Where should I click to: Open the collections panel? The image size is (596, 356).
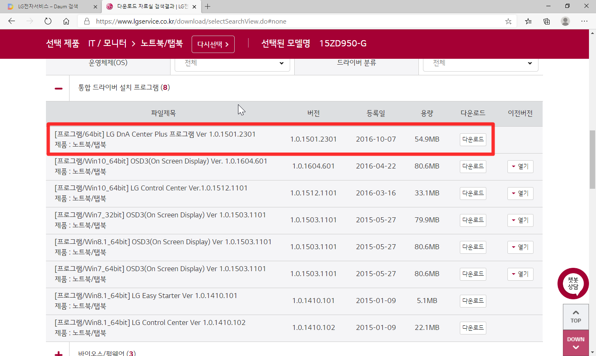point(547,21)
